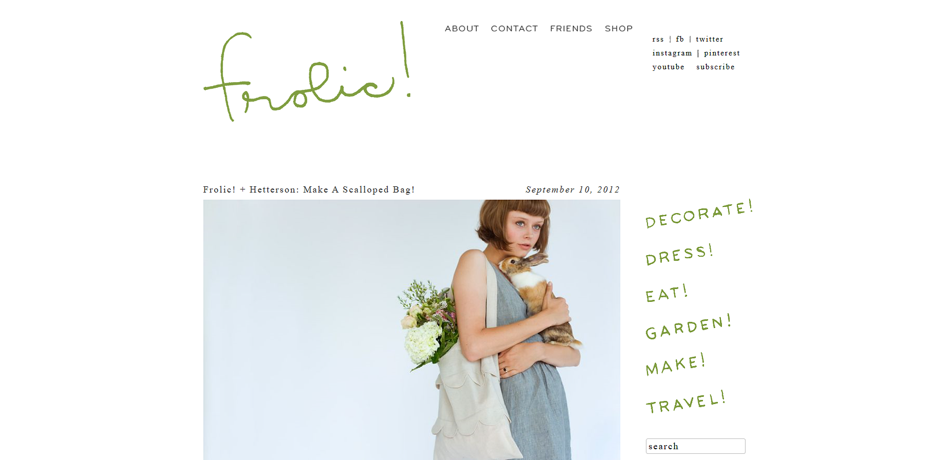Visit the SHOP link
The width and height of the screenshot is (950, 460).
(x=619, y=29)
